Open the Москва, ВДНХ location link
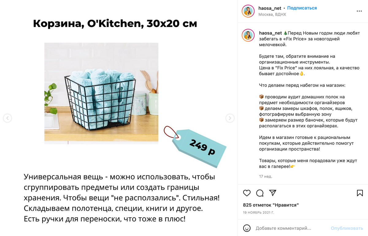Screen dimensions: 368x236 (272, 14)
